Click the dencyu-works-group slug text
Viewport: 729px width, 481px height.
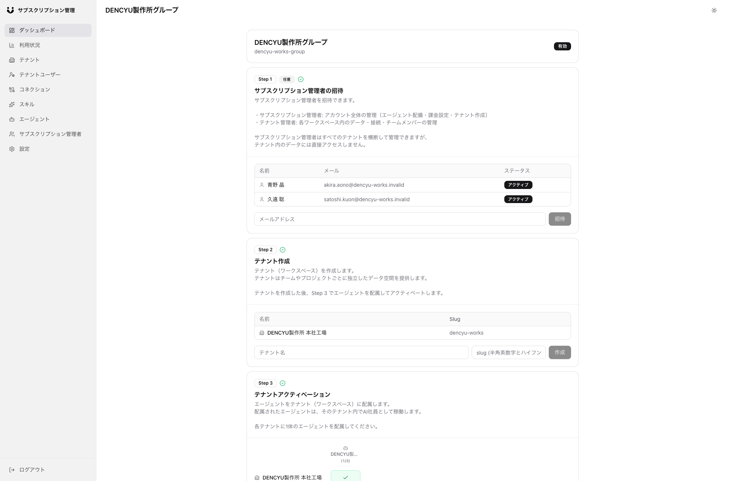[x=279, y=52]
